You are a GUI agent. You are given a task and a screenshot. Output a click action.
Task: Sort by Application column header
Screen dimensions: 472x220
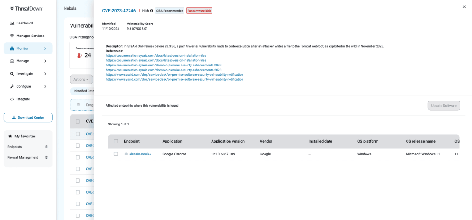[x=172, y=141]
